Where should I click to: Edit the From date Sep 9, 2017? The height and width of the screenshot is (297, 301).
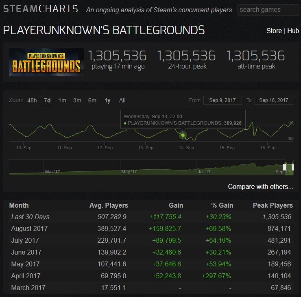222,100
